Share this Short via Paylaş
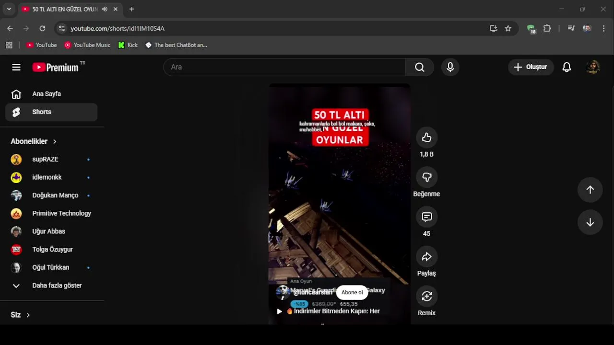Viewport: 614px width, 345px height. click(x=426, y=257)
